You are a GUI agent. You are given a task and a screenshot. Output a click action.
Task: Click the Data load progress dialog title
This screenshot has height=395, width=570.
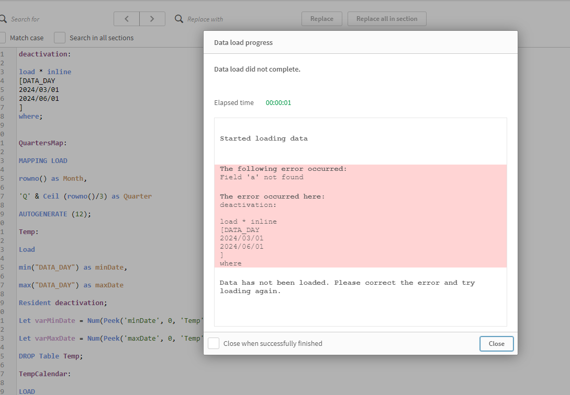[x=243, y=42]
